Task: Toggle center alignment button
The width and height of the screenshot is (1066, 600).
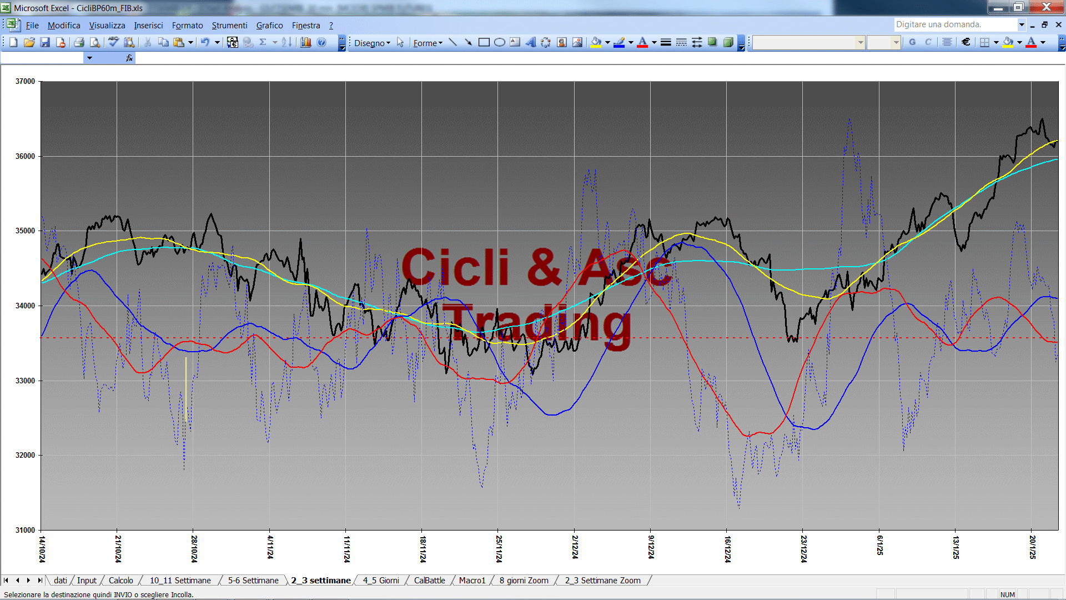Action: [947, 42]
